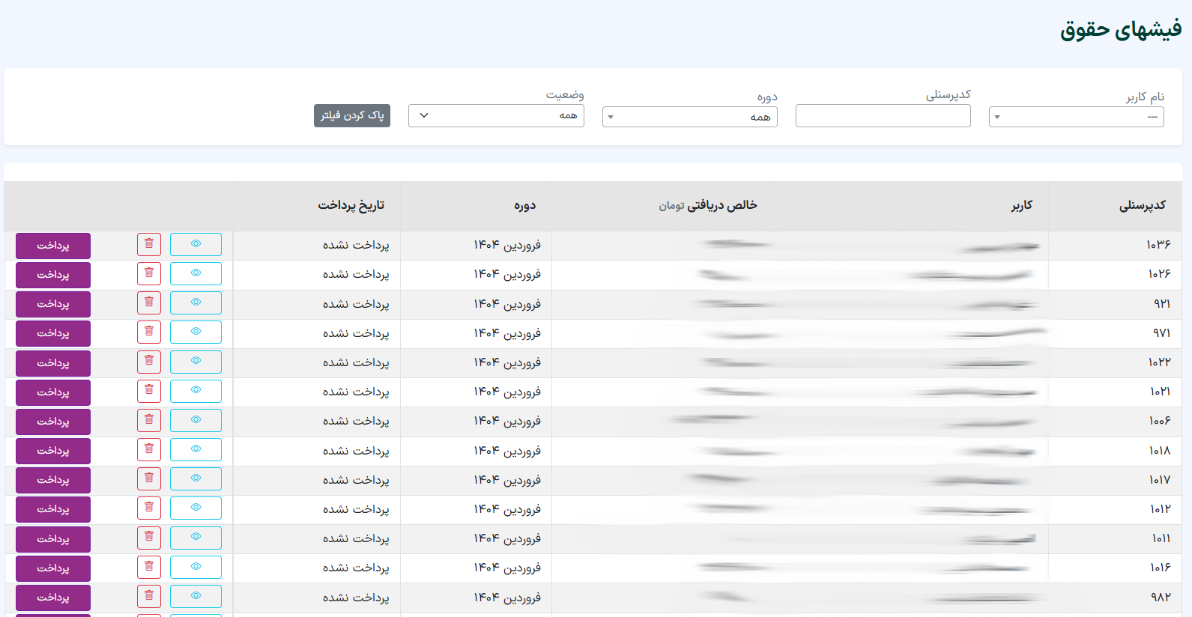1192x617 pixels.
Task: View payslip of personnel code ۱۰۲۱
Action: 196,391
